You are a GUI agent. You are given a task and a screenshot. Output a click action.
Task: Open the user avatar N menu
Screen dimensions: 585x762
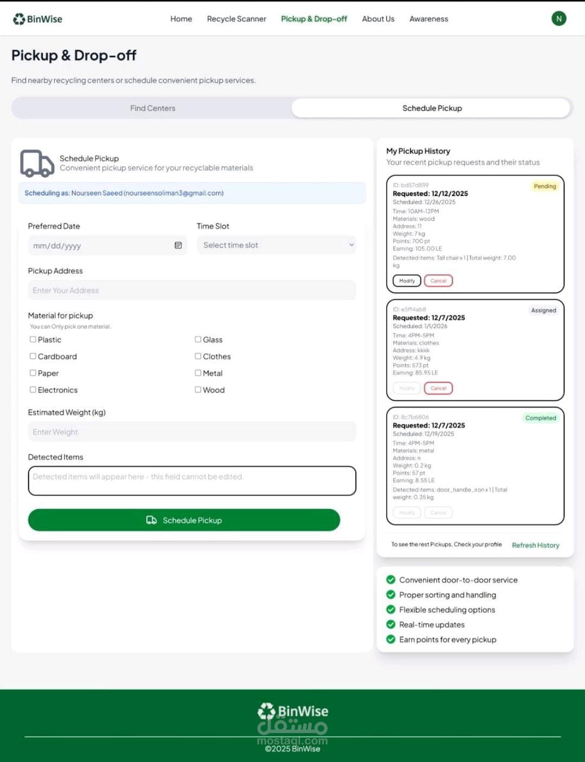(x=559, y=18)
